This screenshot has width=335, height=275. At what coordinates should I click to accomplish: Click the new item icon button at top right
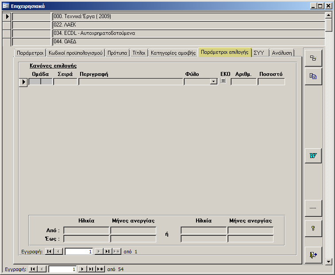(313, 58)
